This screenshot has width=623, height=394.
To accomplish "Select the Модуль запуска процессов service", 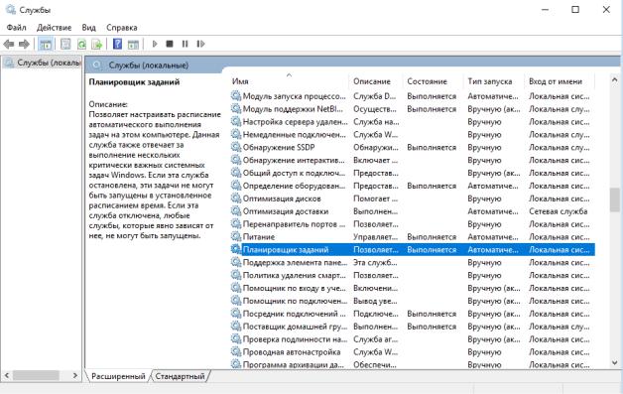I will point(412,96).
